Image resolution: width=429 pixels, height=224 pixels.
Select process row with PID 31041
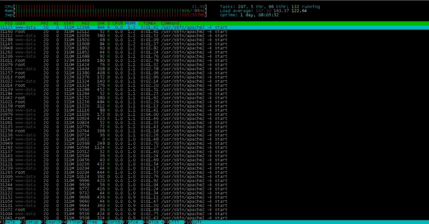pos(214,218)
